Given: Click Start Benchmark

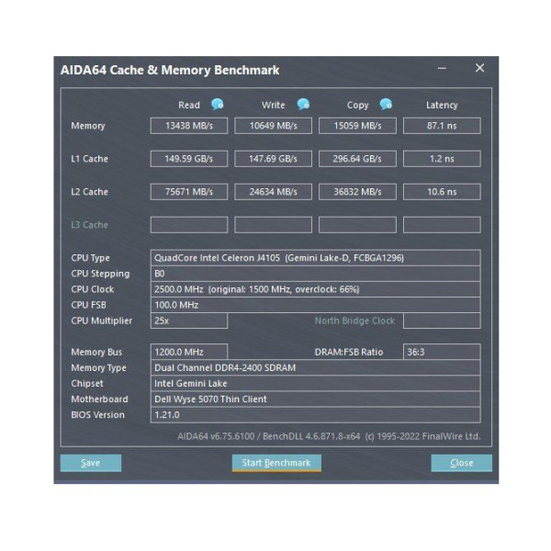Looking at the screenshot, I should tap(276, 463).
